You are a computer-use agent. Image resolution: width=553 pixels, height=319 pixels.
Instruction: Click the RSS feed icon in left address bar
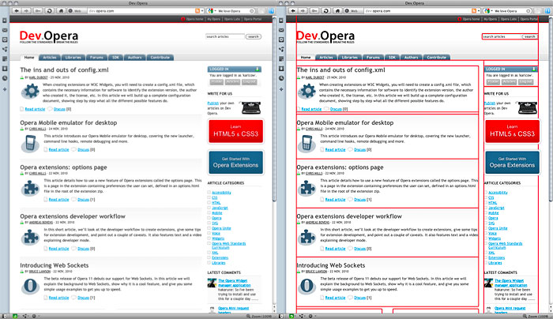[197, 11]
